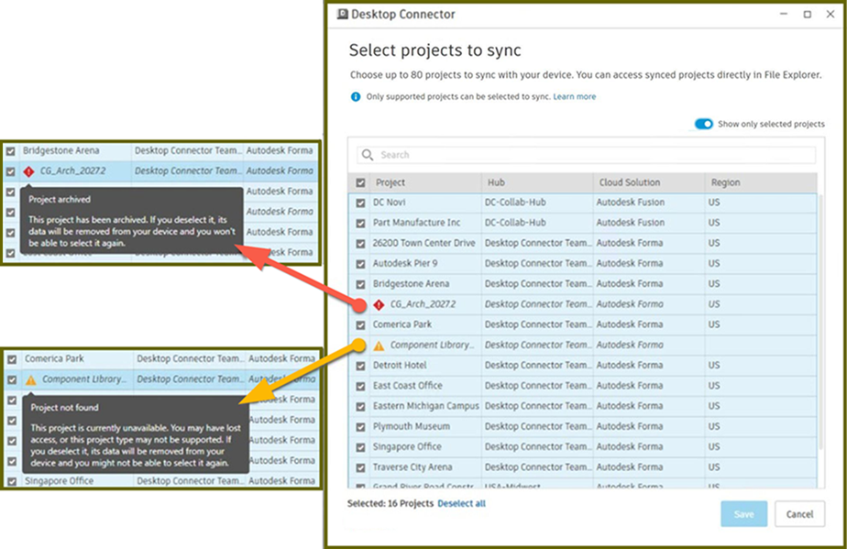847x549 pixels.
Task: Click the red diamond icon in the archived callout
Action: pos(29,171)
